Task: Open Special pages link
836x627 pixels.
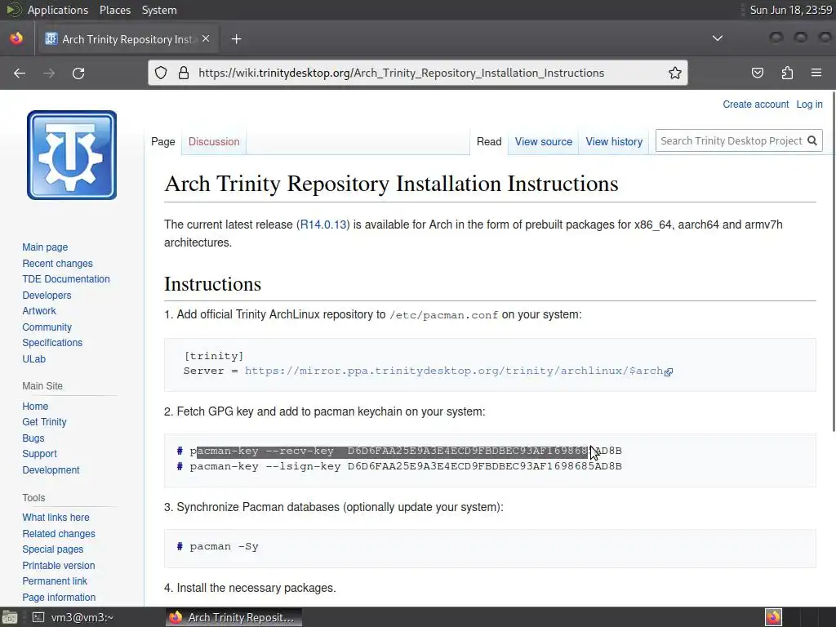Action: 53,549
